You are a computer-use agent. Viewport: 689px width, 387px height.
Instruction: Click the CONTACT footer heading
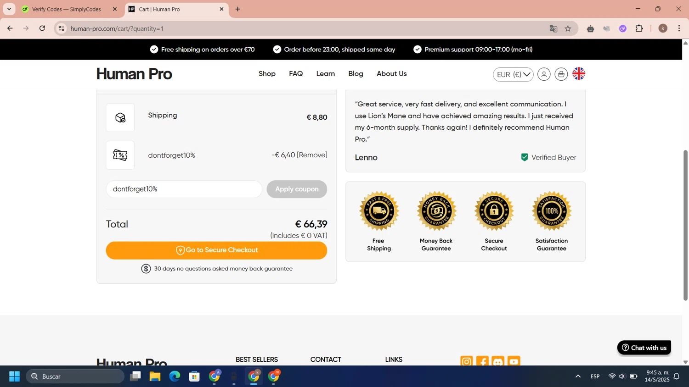pos(326,359)
